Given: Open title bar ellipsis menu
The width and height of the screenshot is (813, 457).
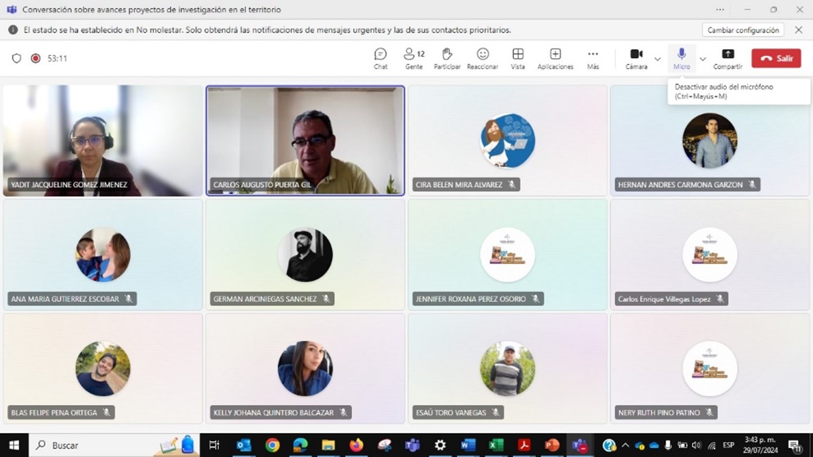Looking at the screenshot, I should tap(720, 10).
